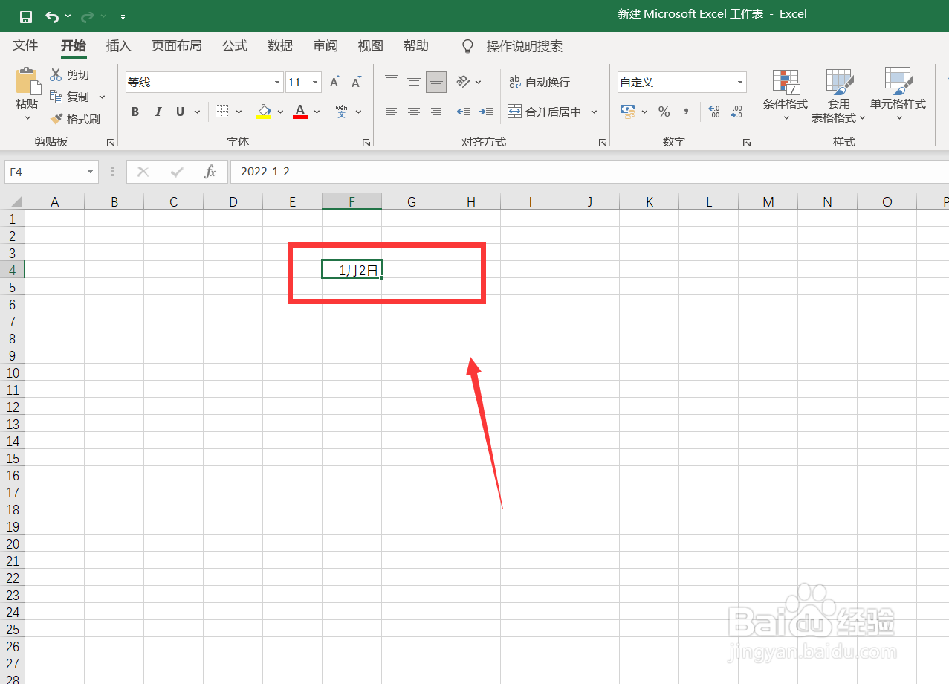
Task: Click the Increase Decimal icon
Action: (x=714, y=112)
